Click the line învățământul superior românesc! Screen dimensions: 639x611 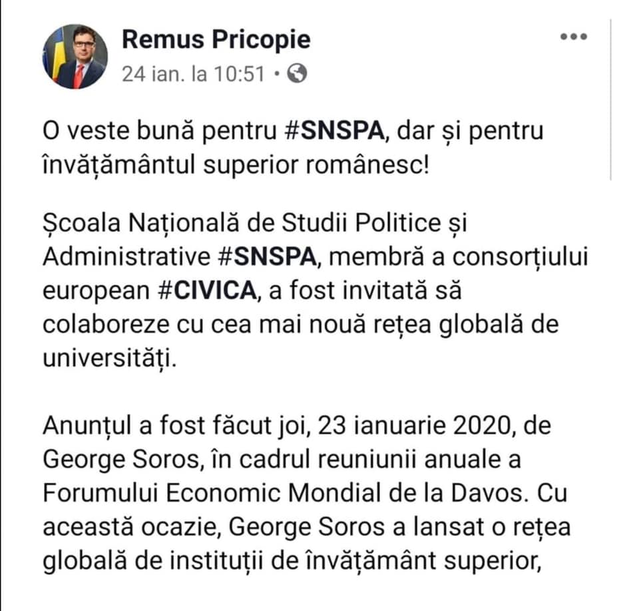[236, 165]
